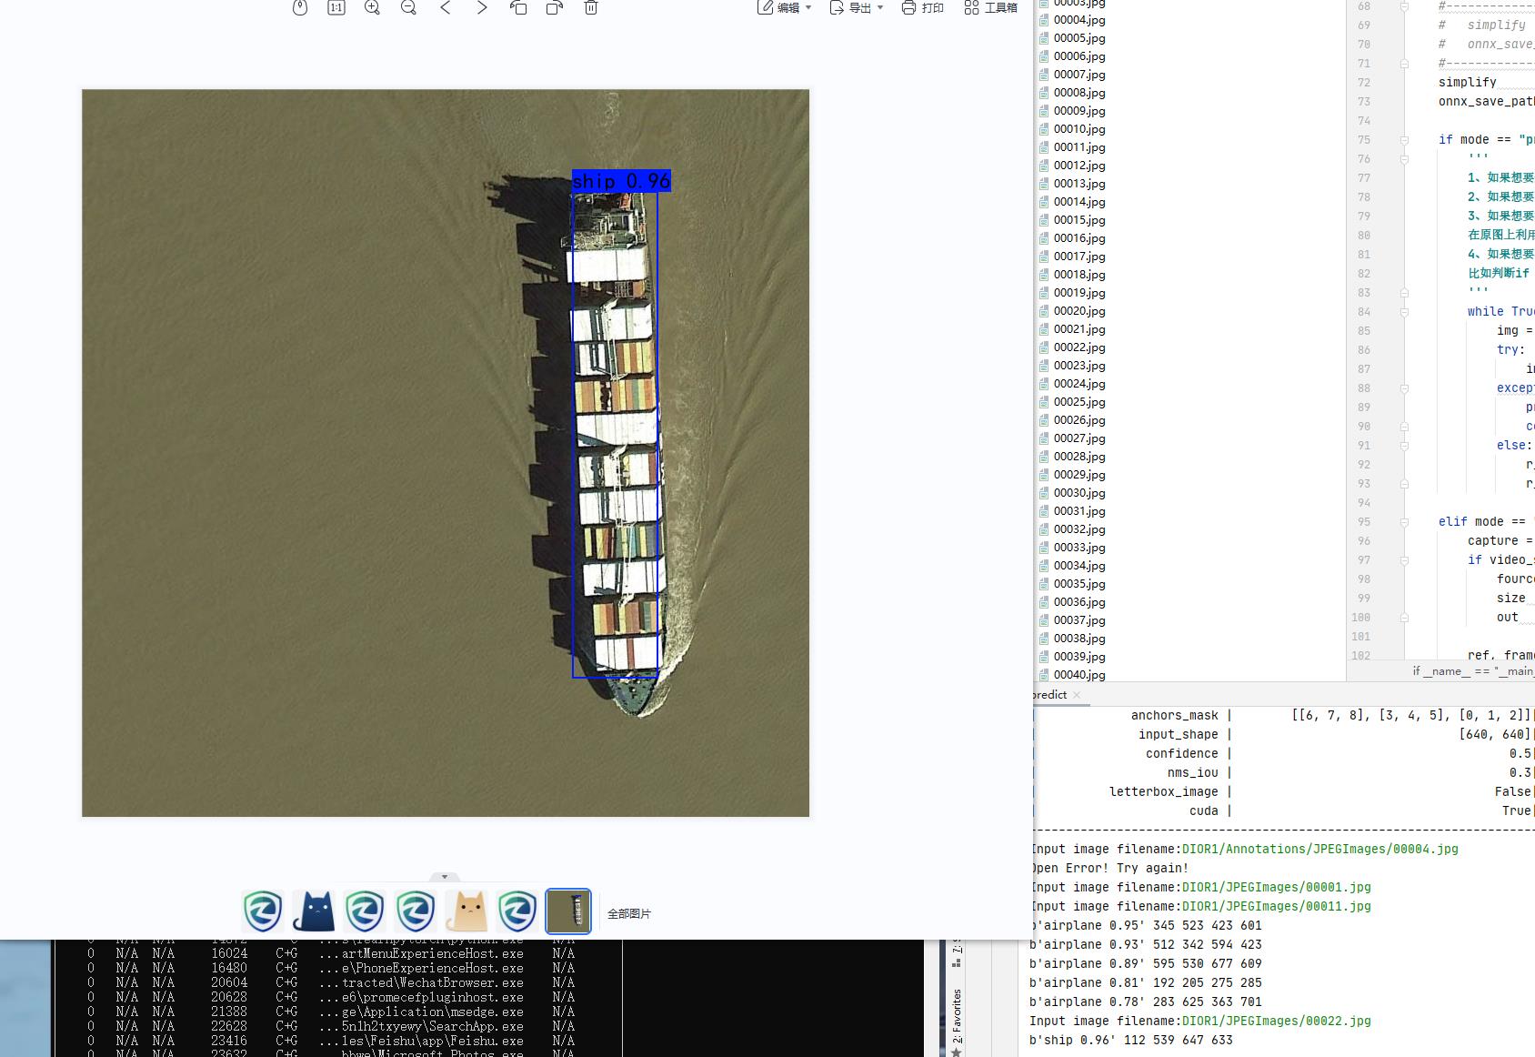Open the 工具箱 toolbox
Screen dimensions: 1535x1057
coord(990,7)
